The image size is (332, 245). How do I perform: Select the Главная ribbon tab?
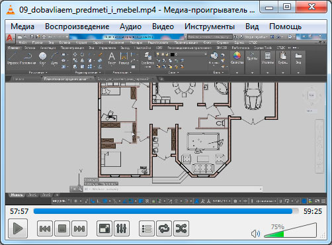[15, 48]
